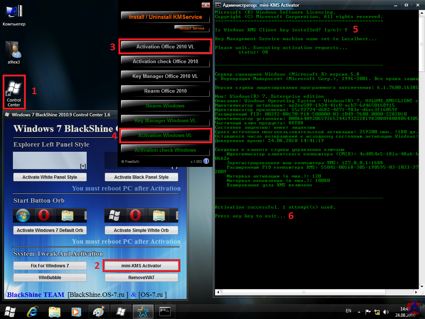Screen dimensions: 425x319
Task: Expand the white panel style preview
Action: click(x=83, y=166)
